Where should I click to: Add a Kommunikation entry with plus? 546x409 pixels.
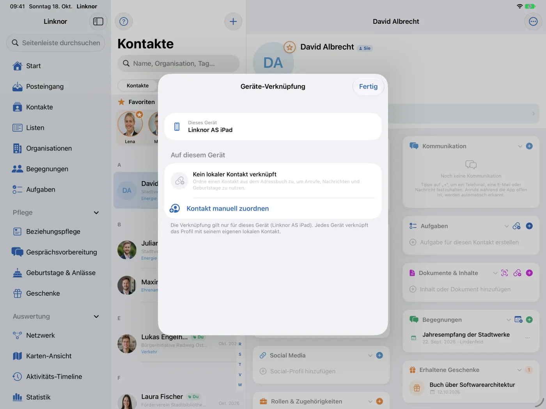tap(529, 146)
